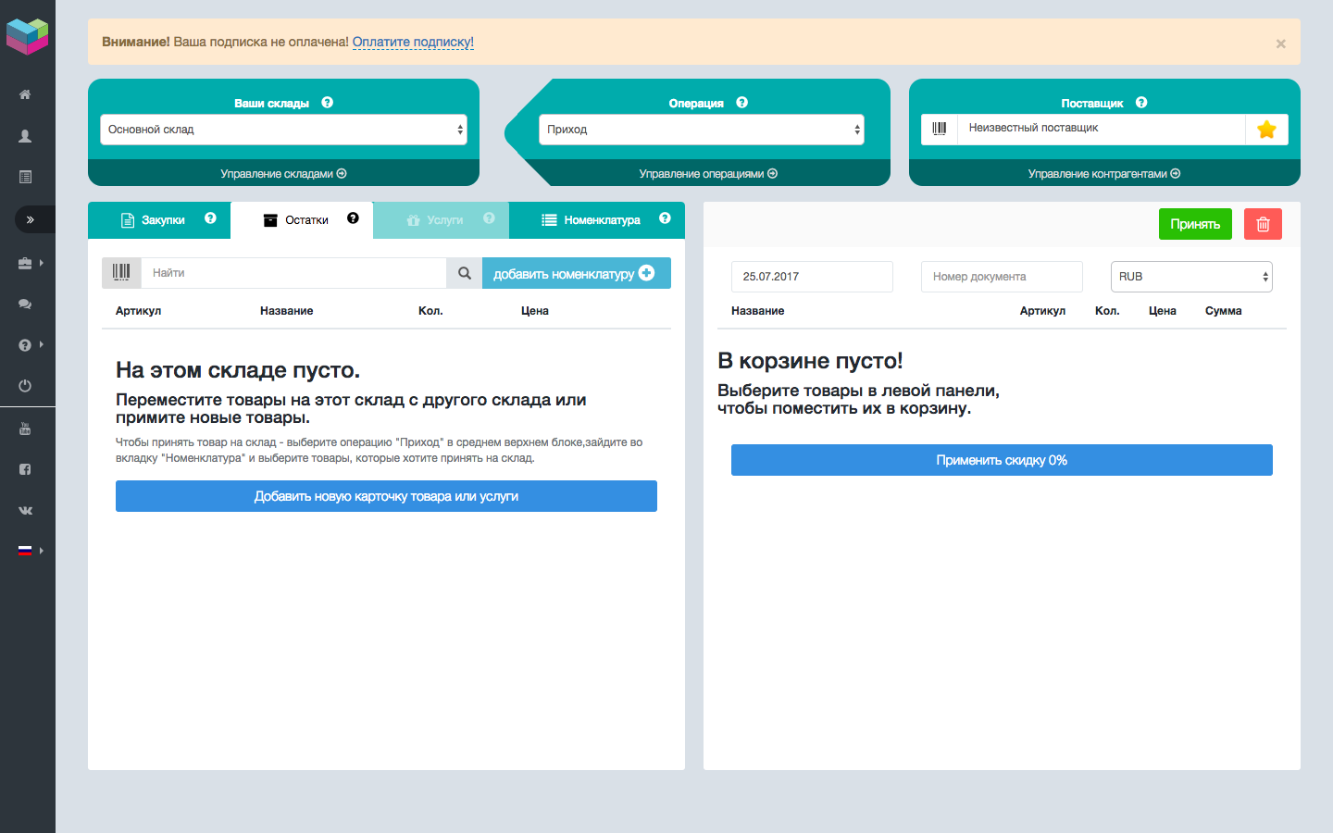Click barcode icon beside Найти search field
The height and width of the screenshot is (833, 1333).
tap(121, 272)
